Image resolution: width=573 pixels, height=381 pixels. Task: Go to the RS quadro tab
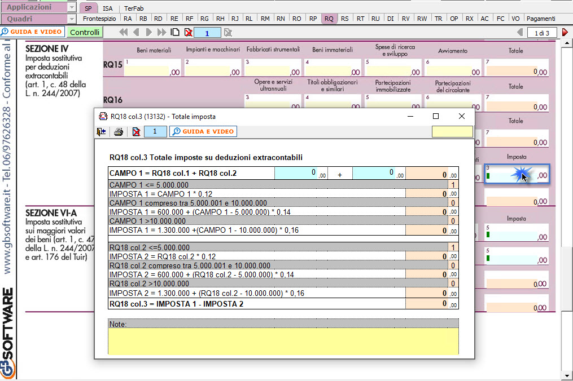[x=344, y=19]
